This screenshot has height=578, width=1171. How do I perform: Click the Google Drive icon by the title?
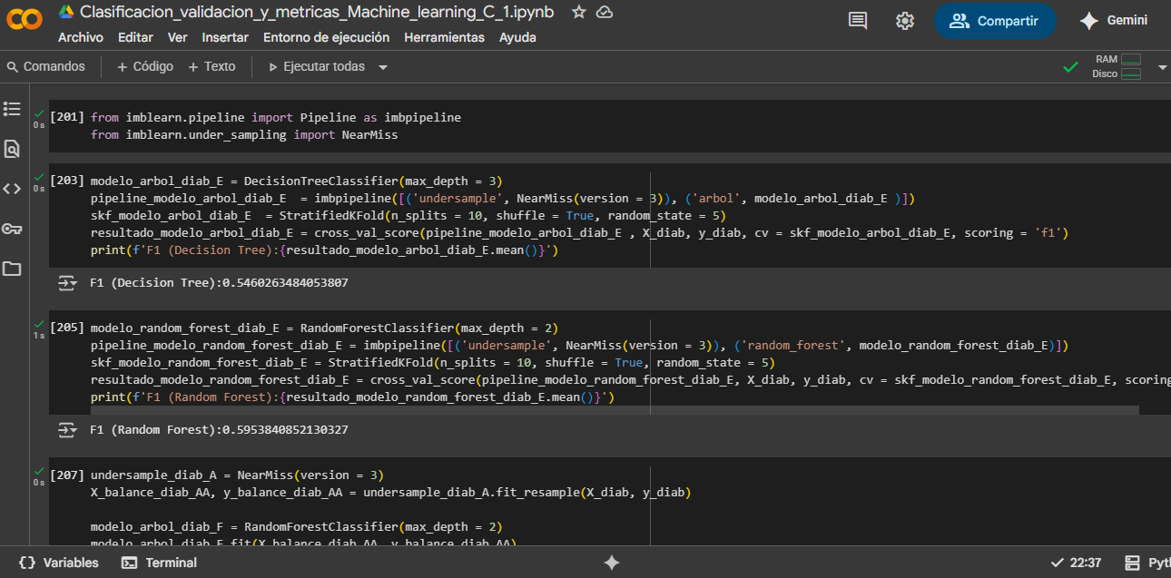pyautogui.click(x=66, y=12)
